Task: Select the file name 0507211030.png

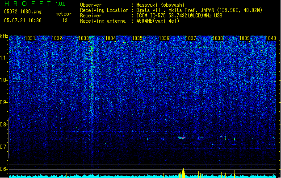Action: [x=23, y=12]
